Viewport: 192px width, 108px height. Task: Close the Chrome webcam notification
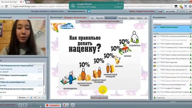coord(121,4)
